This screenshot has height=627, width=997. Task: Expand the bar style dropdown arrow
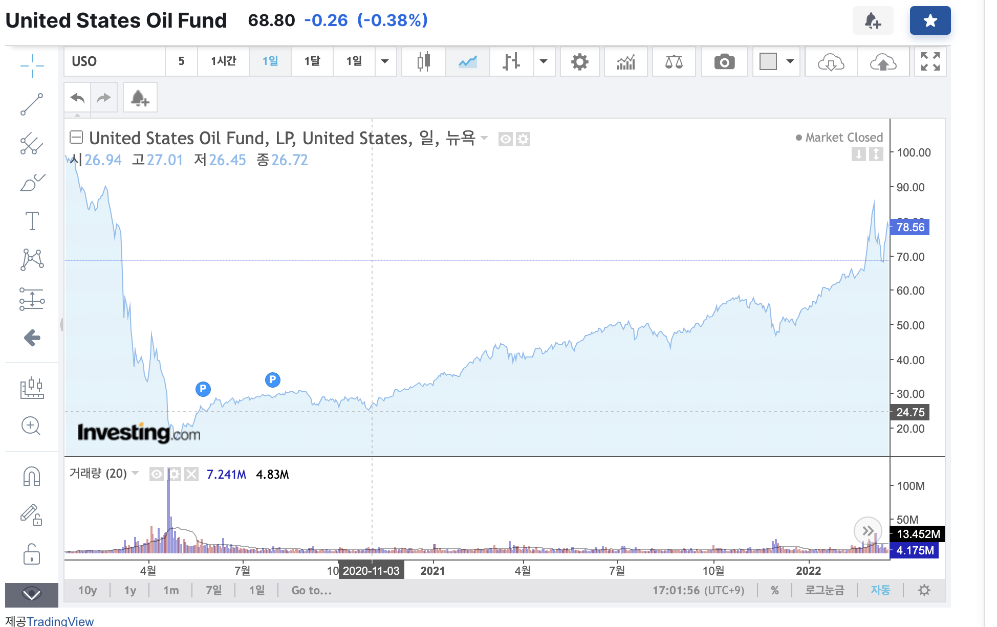pyautogui.click(x=544, y=61)
